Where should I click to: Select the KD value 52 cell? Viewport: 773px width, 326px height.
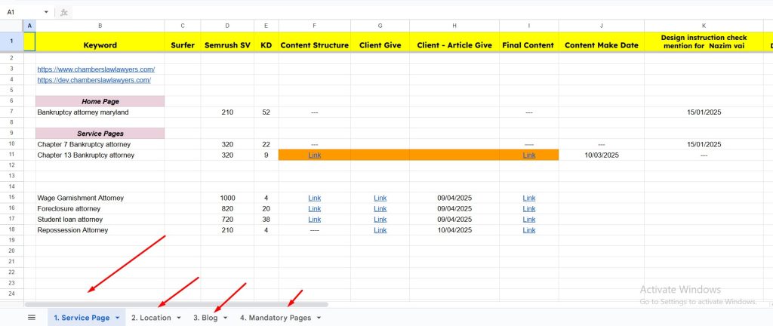[x=266, y=112]
